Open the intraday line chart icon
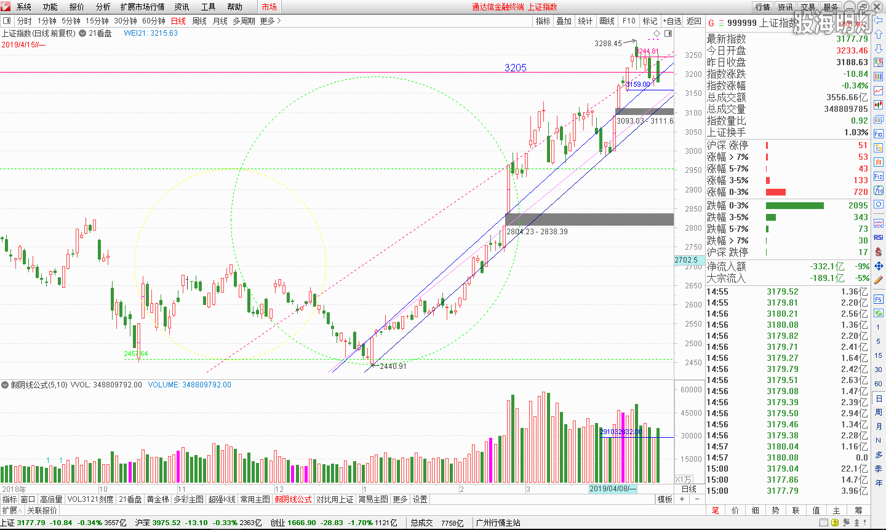This screenshot has width=886, height=530. [x=879, y=90]
